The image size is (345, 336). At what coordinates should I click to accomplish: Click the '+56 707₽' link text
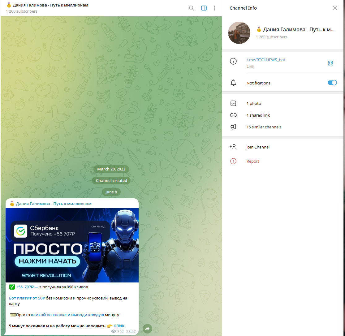tap(25, 287)
